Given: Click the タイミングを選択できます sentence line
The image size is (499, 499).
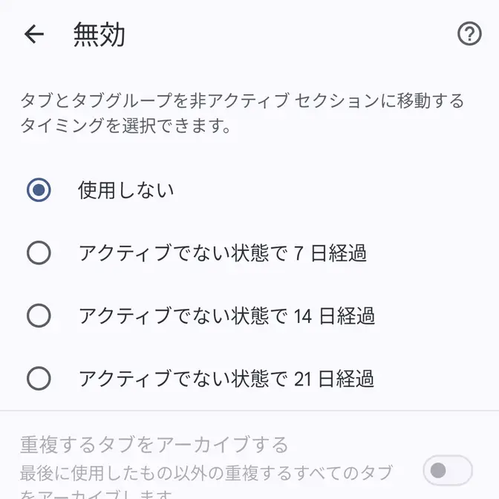Looking at the screenshot, I should 125,126.
